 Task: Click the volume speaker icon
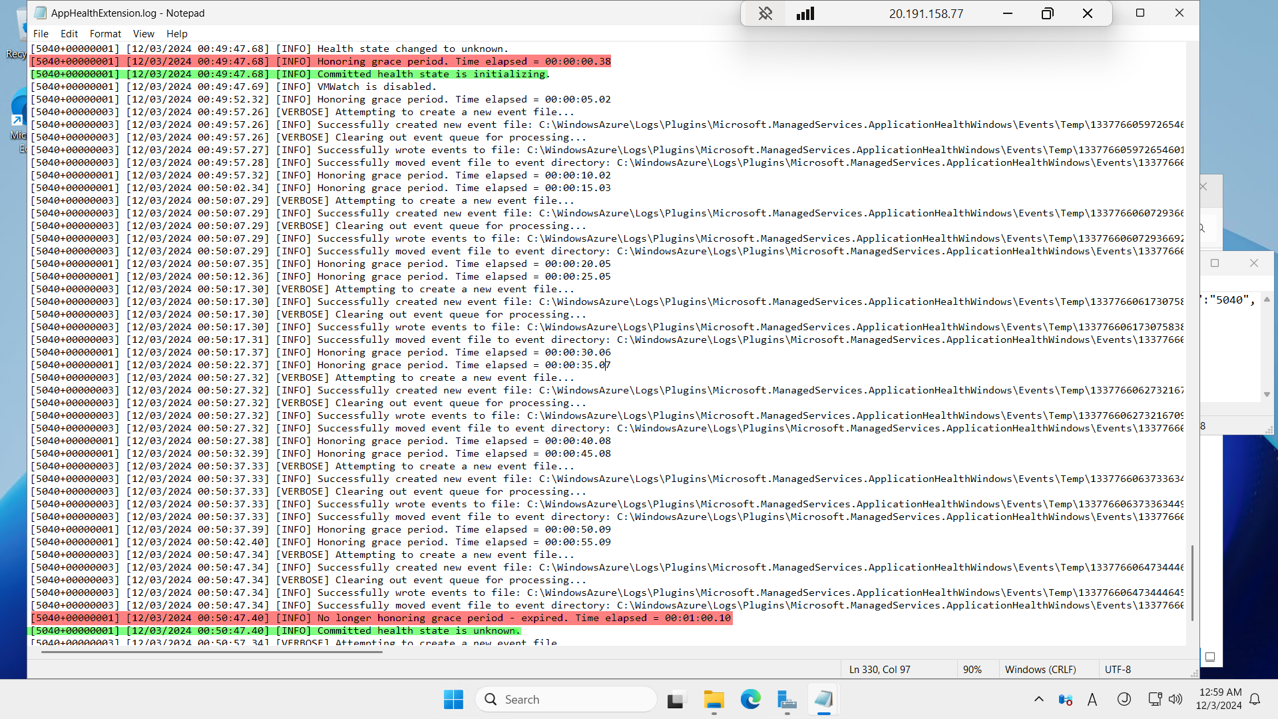click(1175, 699)
